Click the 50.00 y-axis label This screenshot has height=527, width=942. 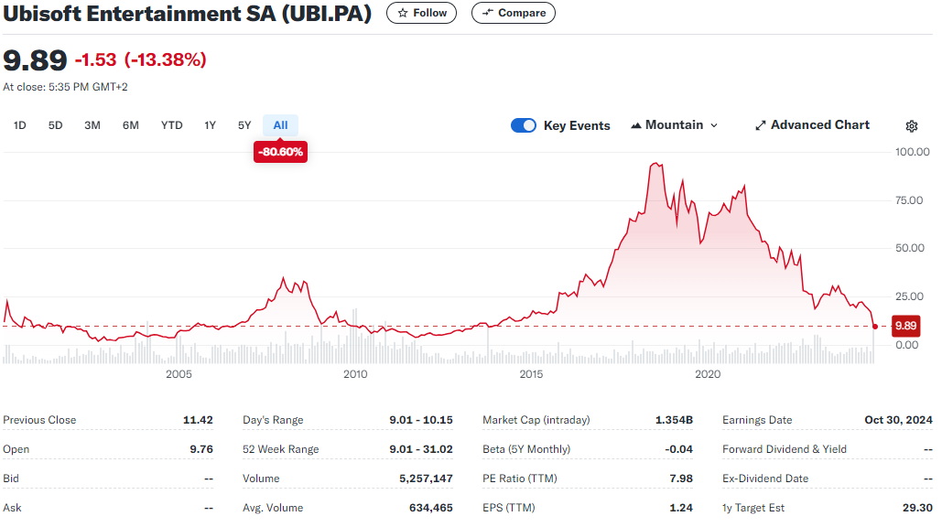coord(910,248)
